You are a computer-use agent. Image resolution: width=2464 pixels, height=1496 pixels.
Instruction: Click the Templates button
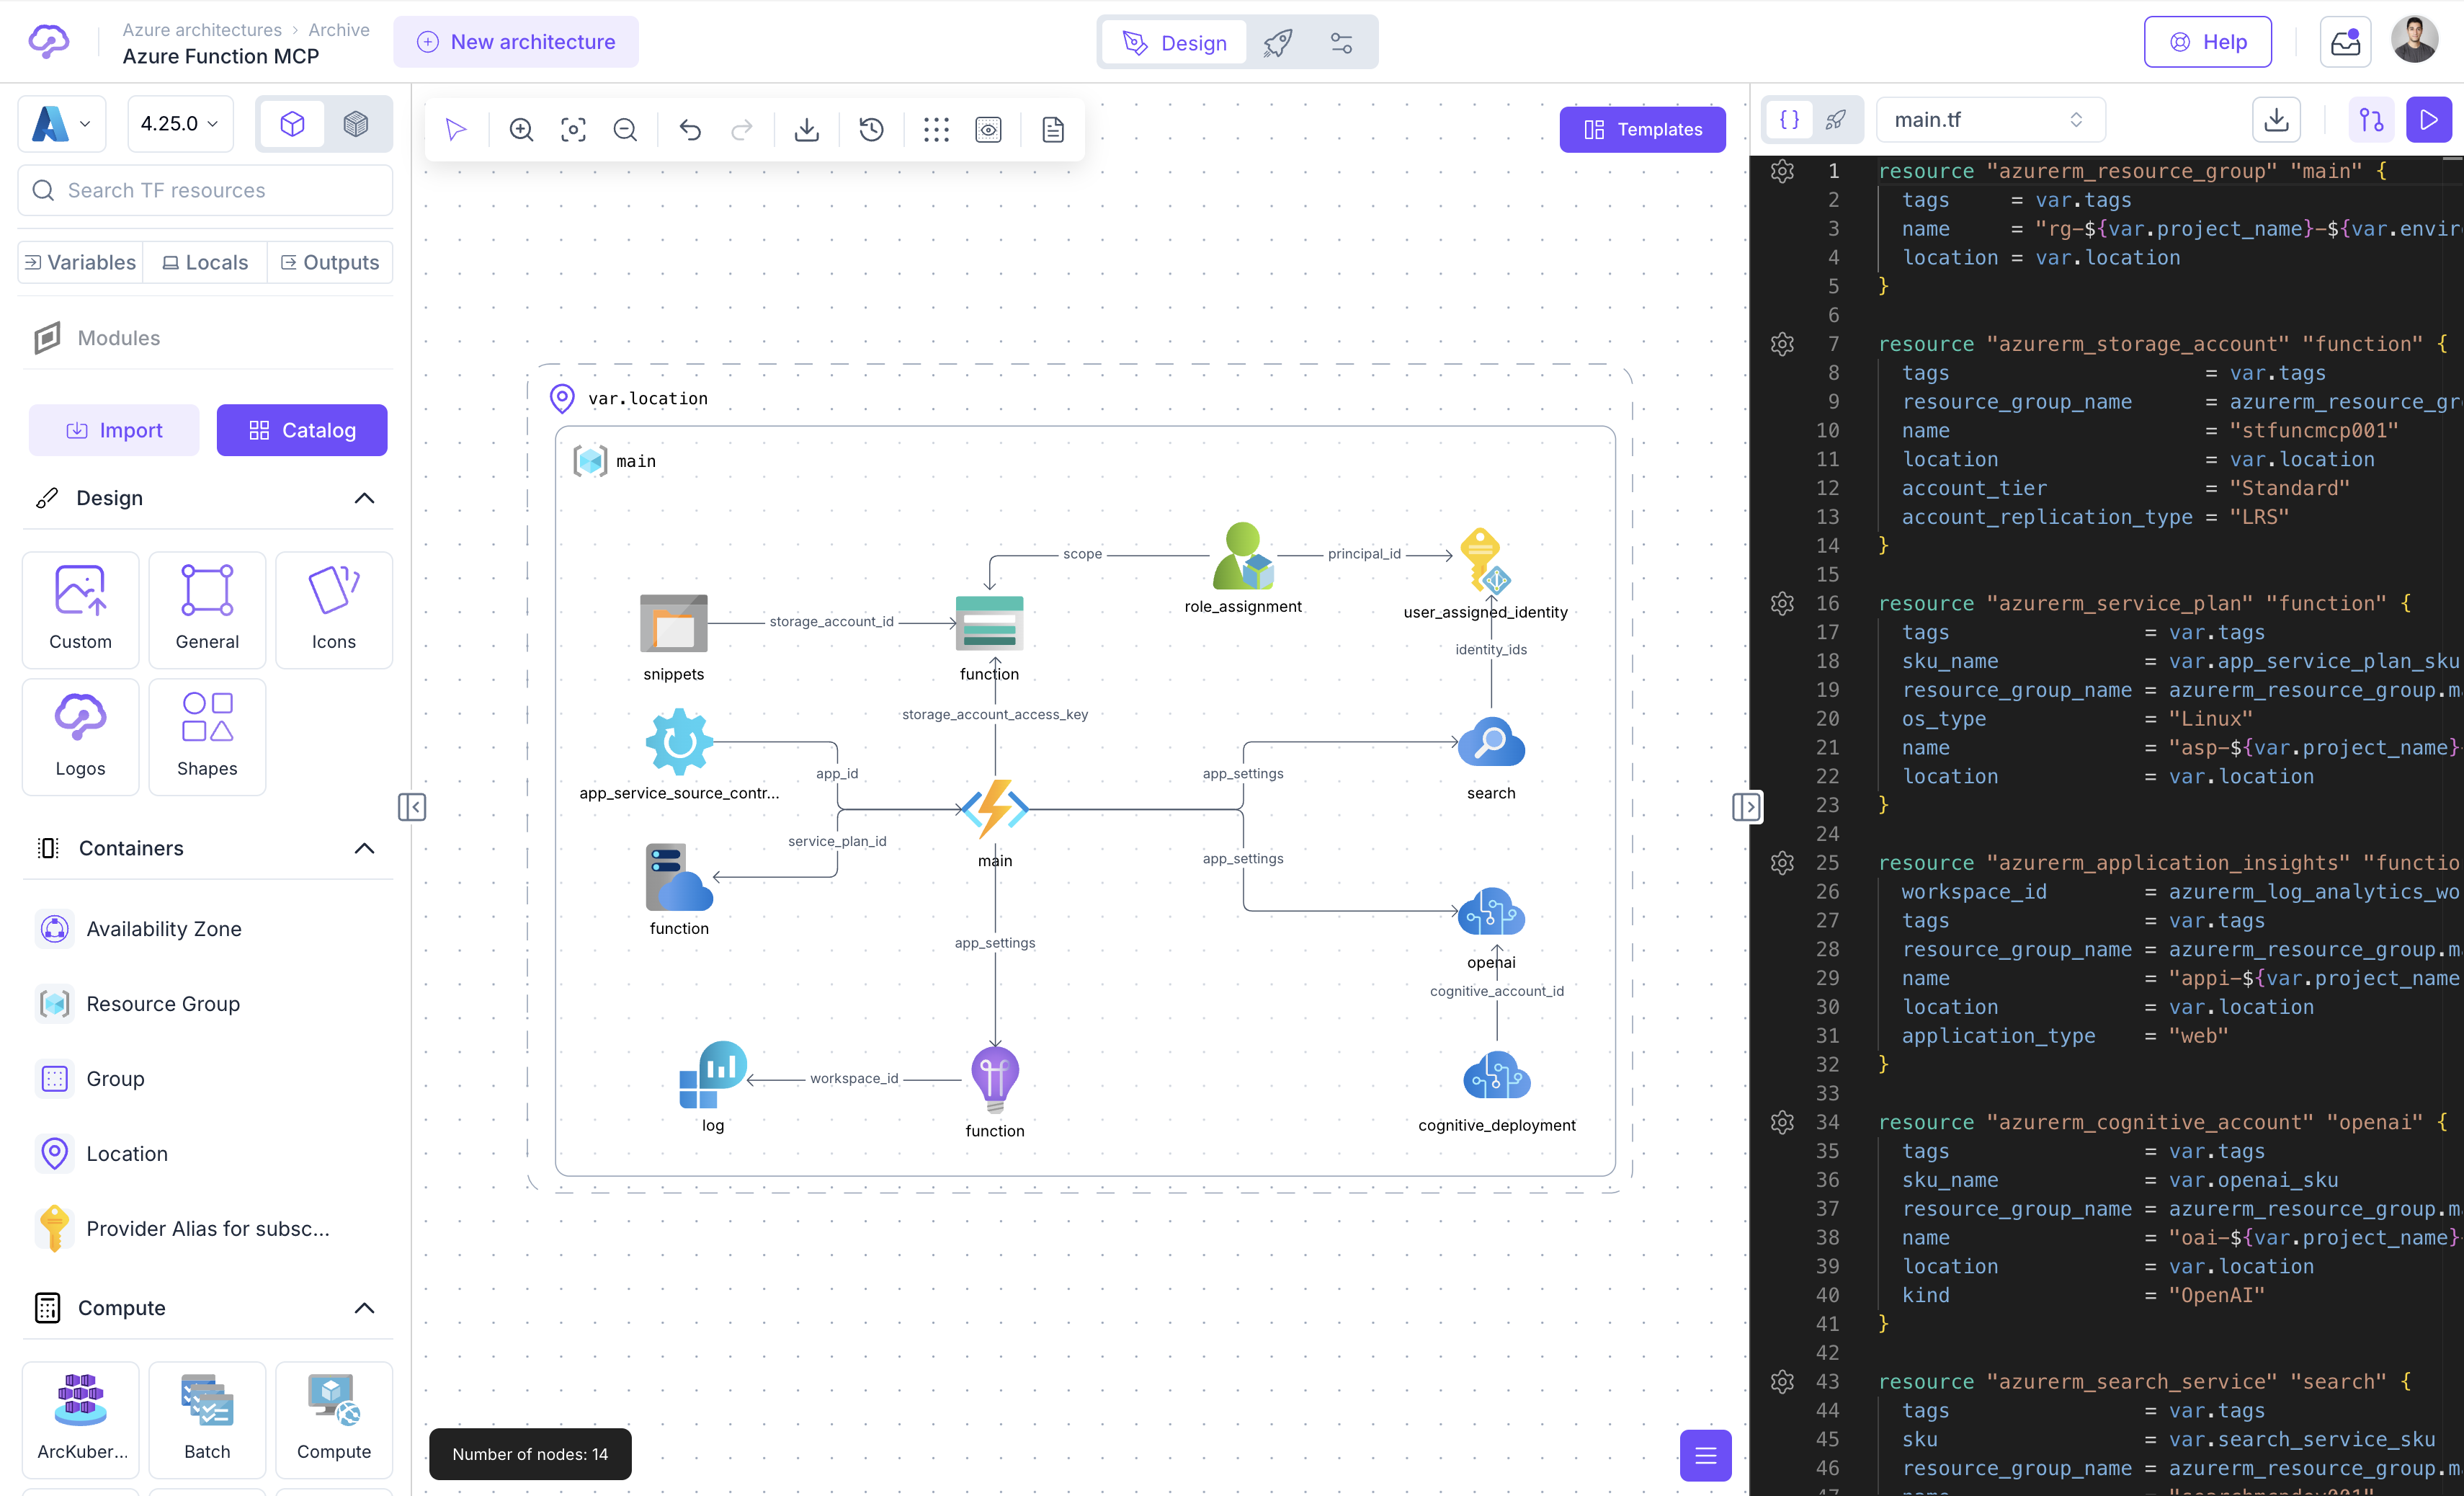[x=1642, y=129]
